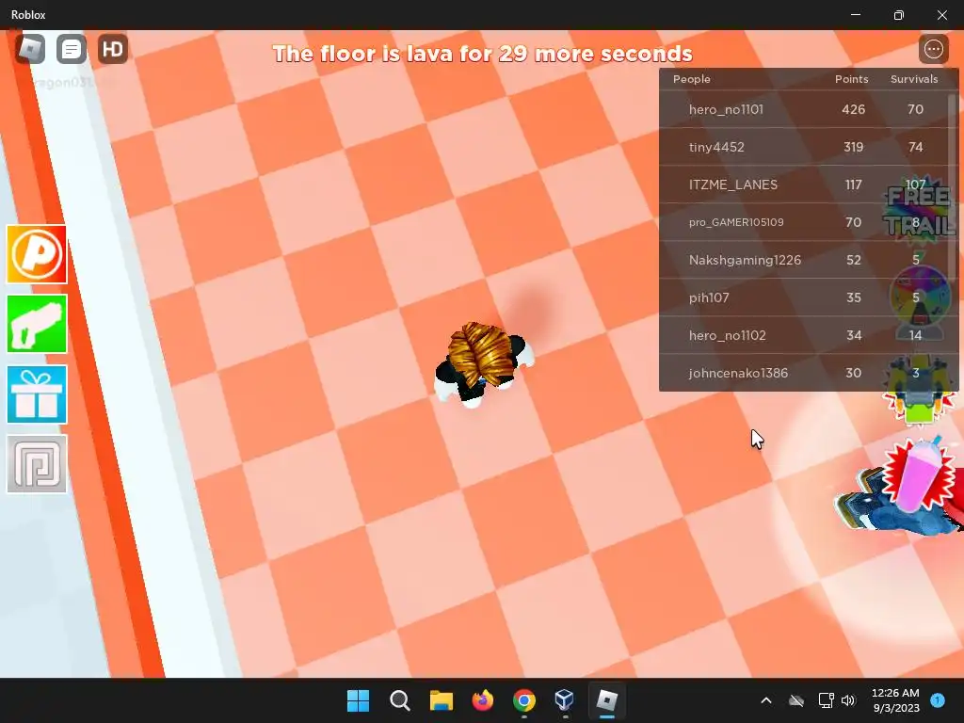Screen dimensions: 964x723
Task: Open the three-dots more menu
Action: tap(933, 49)
